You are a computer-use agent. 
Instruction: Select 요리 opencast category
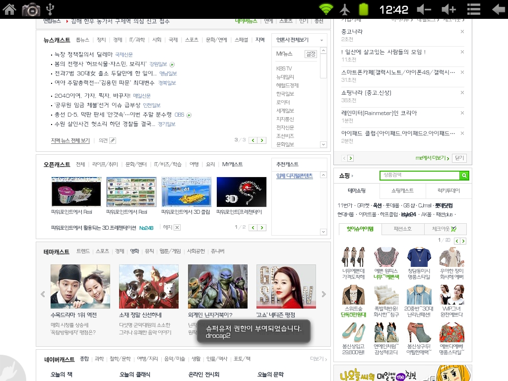click(x=210, y=164)
